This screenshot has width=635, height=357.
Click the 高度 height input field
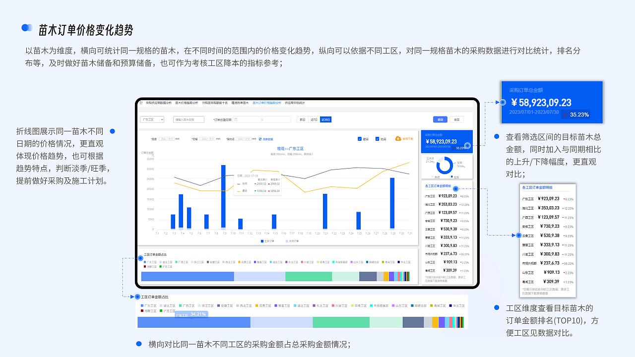[166, 139]
